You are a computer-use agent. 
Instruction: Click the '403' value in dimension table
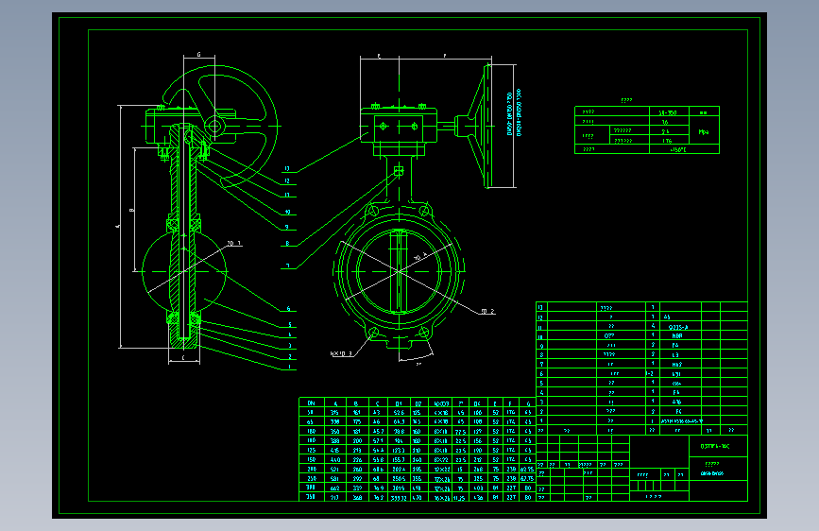[x=477, y=488]
